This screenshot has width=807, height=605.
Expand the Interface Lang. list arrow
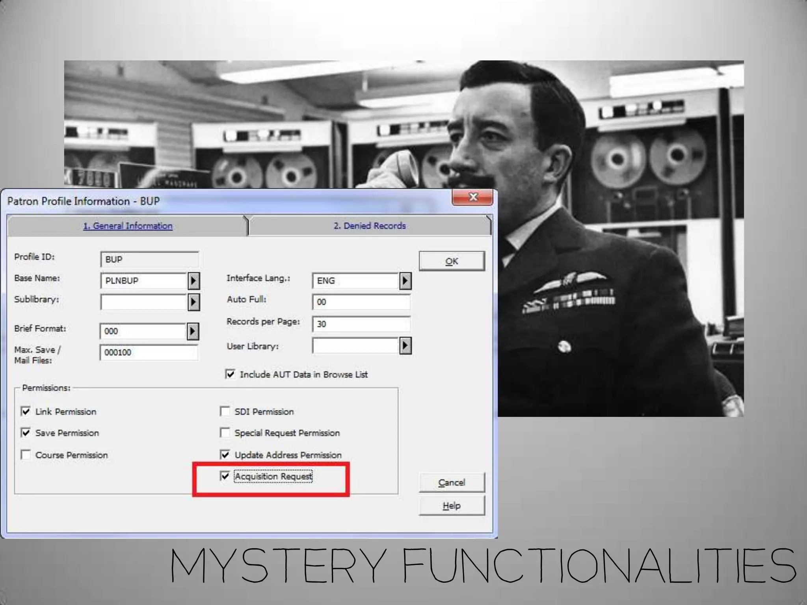pyautogui.click(x=405, y=281)
